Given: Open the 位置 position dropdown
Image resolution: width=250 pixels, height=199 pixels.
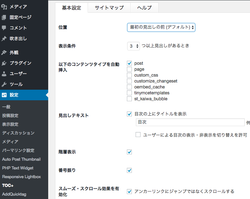Looking at the screenshot, I should pyautogui.click(x=161, y=27).
